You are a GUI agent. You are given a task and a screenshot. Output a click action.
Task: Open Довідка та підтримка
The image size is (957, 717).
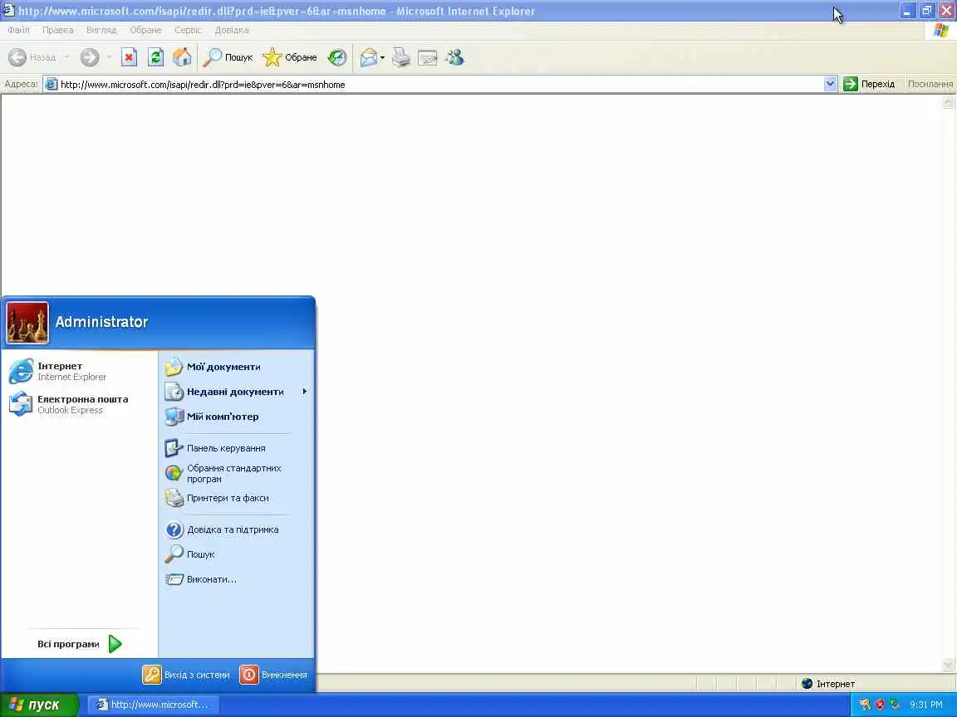(x=237, y=529)
